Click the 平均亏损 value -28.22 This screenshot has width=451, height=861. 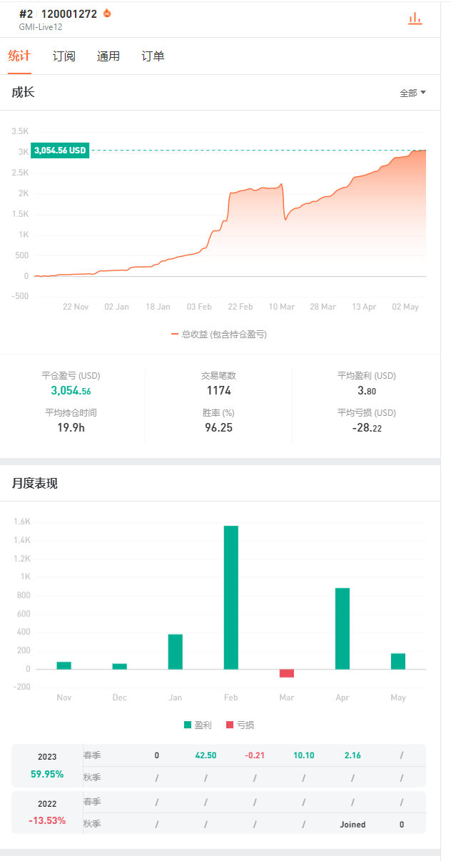click(367, 428)
